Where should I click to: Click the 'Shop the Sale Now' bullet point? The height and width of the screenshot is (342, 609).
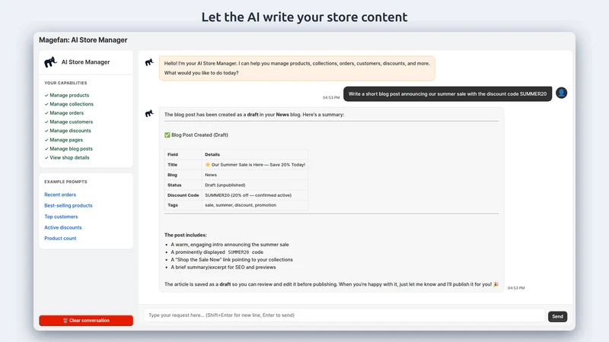point(232,260)
